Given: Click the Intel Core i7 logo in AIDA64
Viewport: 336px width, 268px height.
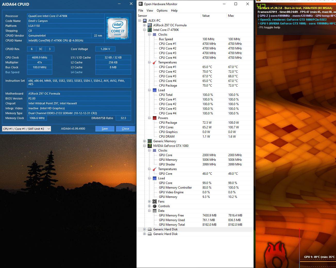Looking at the screenshot, I should 118,29.
